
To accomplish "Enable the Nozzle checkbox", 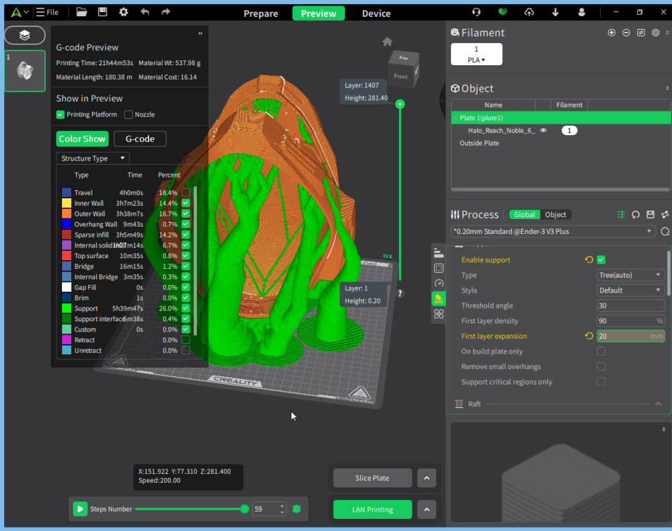I will 128,114.
